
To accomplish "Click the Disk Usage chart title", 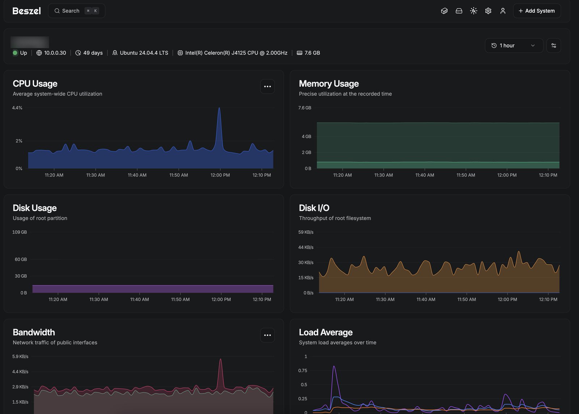I will (x=35, y=208).
